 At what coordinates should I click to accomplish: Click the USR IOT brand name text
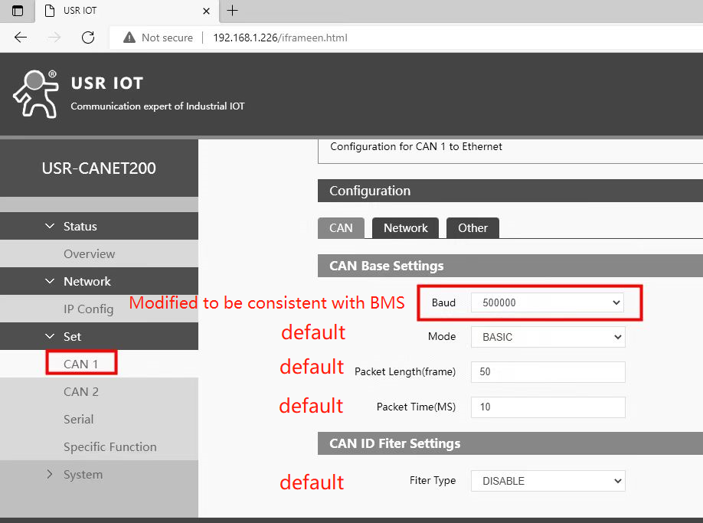107,83
